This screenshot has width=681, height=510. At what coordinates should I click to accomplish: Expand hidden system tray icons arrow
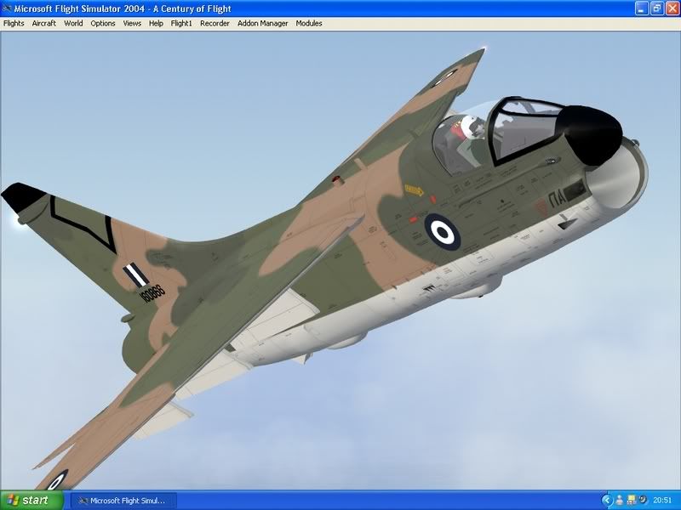(x=607, y=501)
